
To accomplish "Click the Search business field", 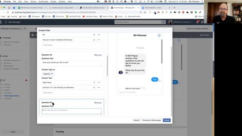I will coord(138,22).
